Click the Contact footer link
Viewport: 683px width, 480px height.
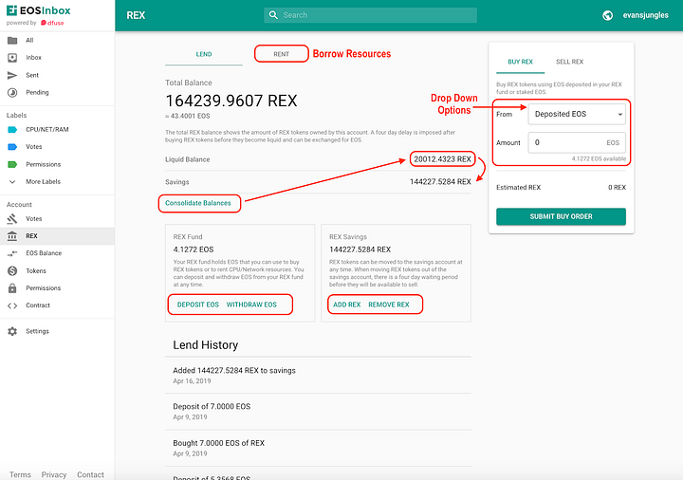point(91,474)
